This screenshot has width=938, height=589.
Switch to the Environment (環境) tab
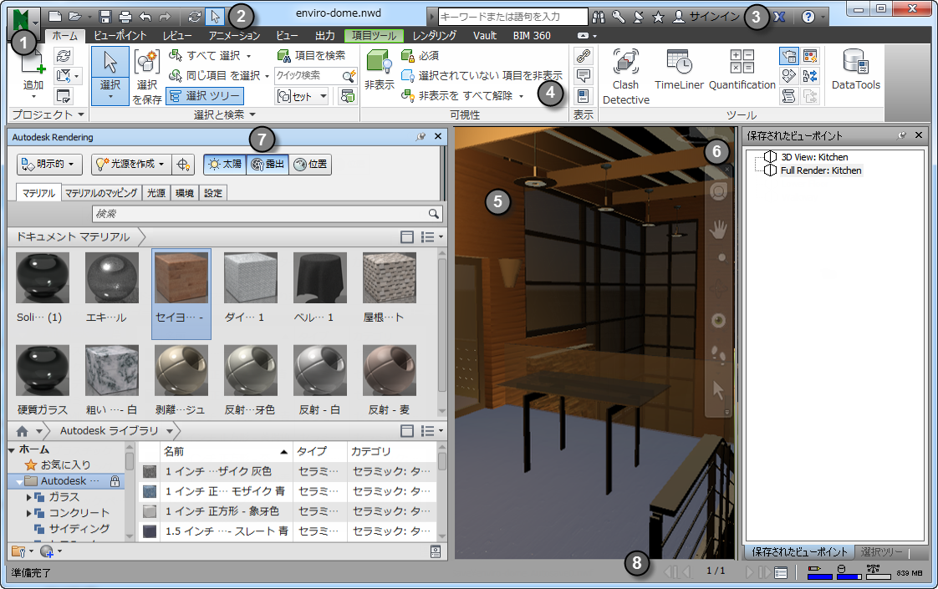(184, 193)
